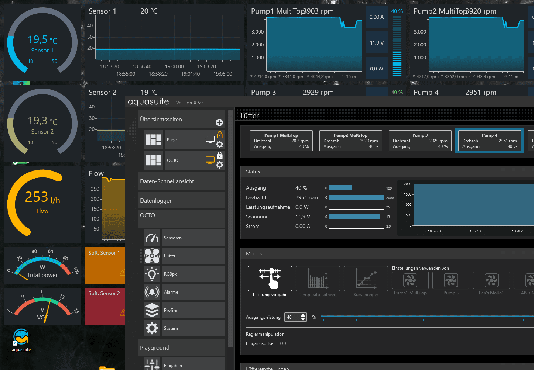The width and height of the screenshot is (534, 370).
Task: Click inside the Ausgangsleistung value field
Action: 292,317
